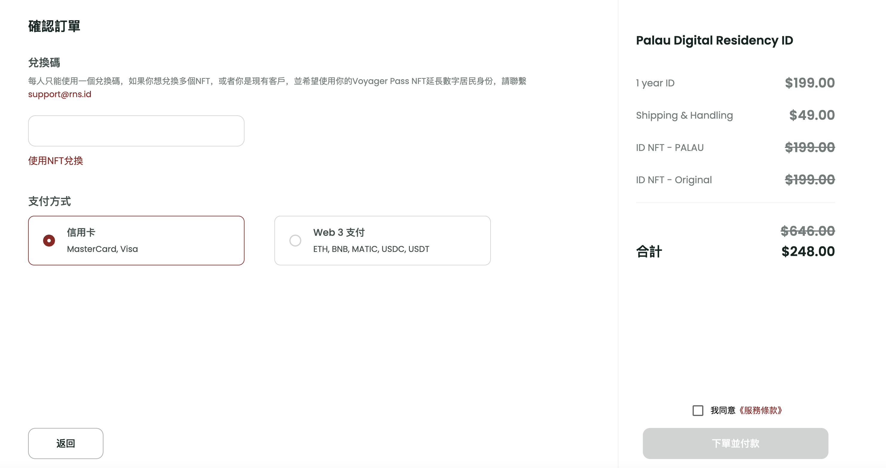
Task: Click the struck-through $646.00 original total
Action: click(x=808, y=231)
